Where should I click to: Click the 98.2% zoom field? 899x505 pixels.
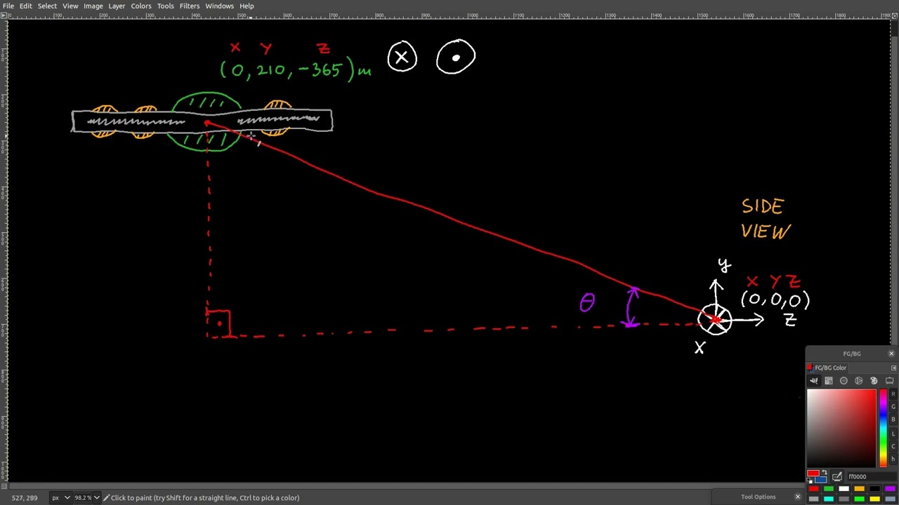83,498
